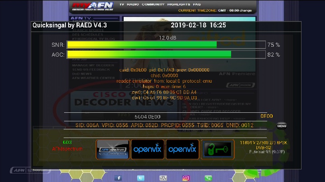325x182 pixels.
Task: Click the SID VPID APID info row
Action: point(164,125)
